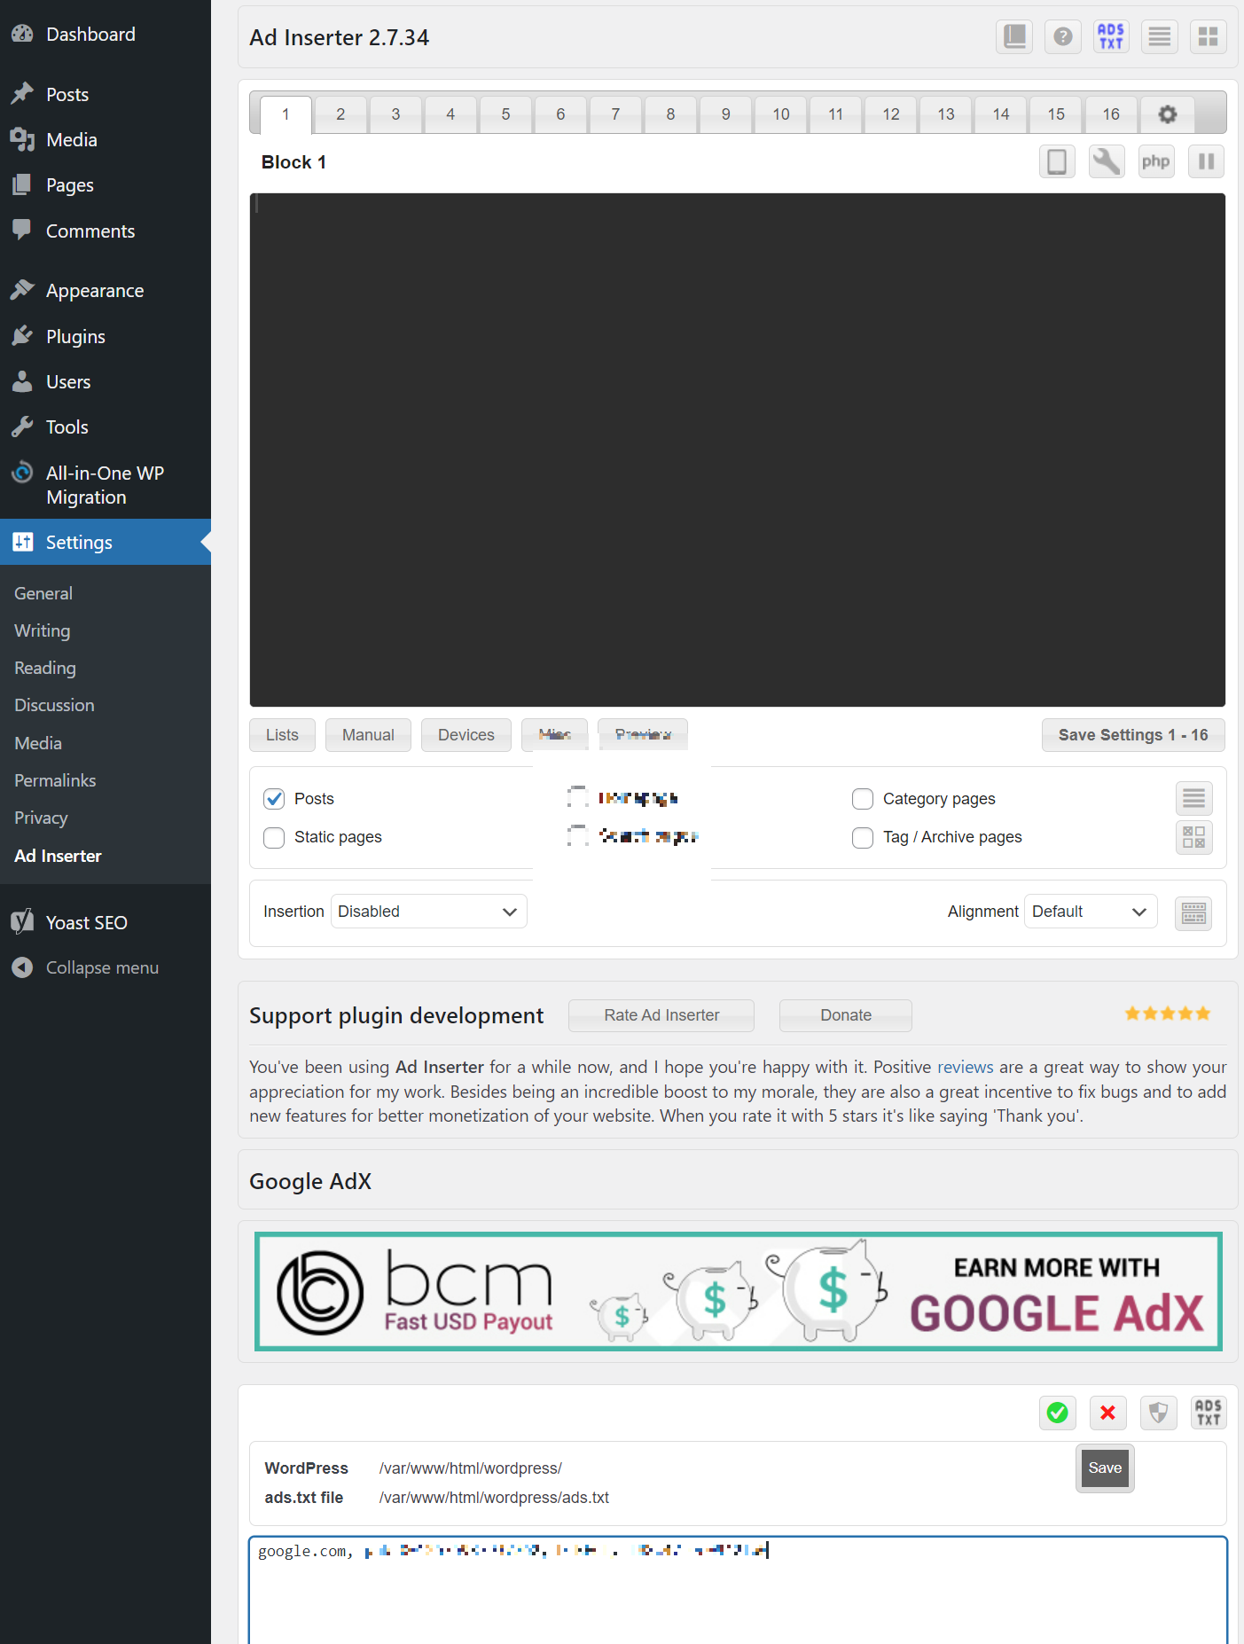Click the ads.txt Save button
The image size is (1244, 1644).
tap(1105, 1468)
